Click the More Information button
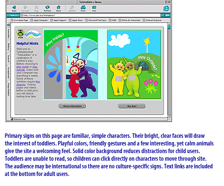 [x=72, y=106]
